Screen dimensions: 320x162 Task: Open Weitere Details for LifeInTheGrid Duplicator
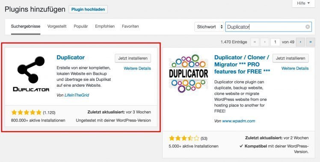click(x=137, y=68)
